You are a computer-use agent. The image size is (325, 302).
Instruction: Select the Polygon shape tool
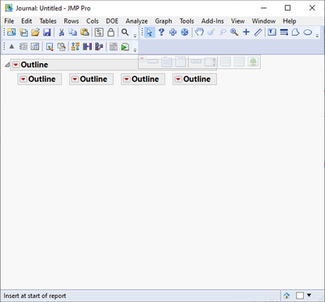pos(296,32)
